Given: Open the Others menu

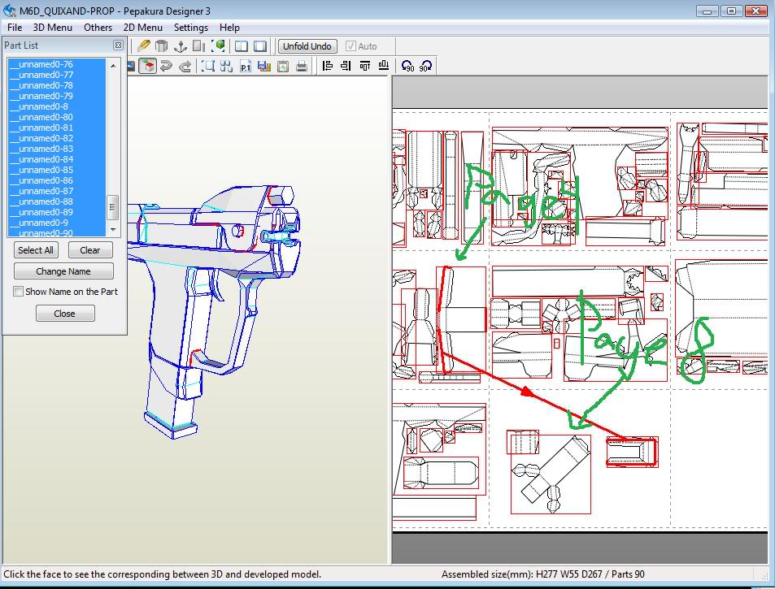Looking at the screenshot, I should (x=98, y=28).
